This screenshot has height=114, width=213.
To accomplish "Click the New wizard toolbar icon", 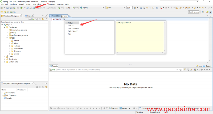I will click(x=2, y=8).
